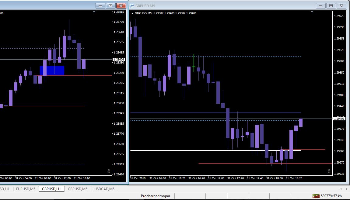Image resolution: width=350 pixels, height=200 pixels.
Task: Click price level 1.29725 on the M5 scale
Action: coord(339,16)
